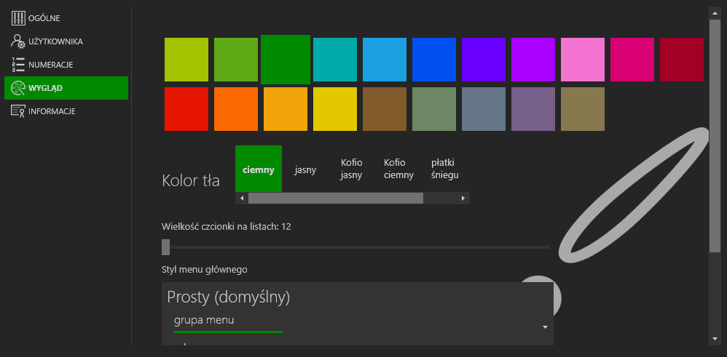
Task: Click right arrow of theme scrollbar
Action: tap(463, 198)
